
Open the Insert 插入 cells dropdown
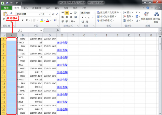click(128, 12)
